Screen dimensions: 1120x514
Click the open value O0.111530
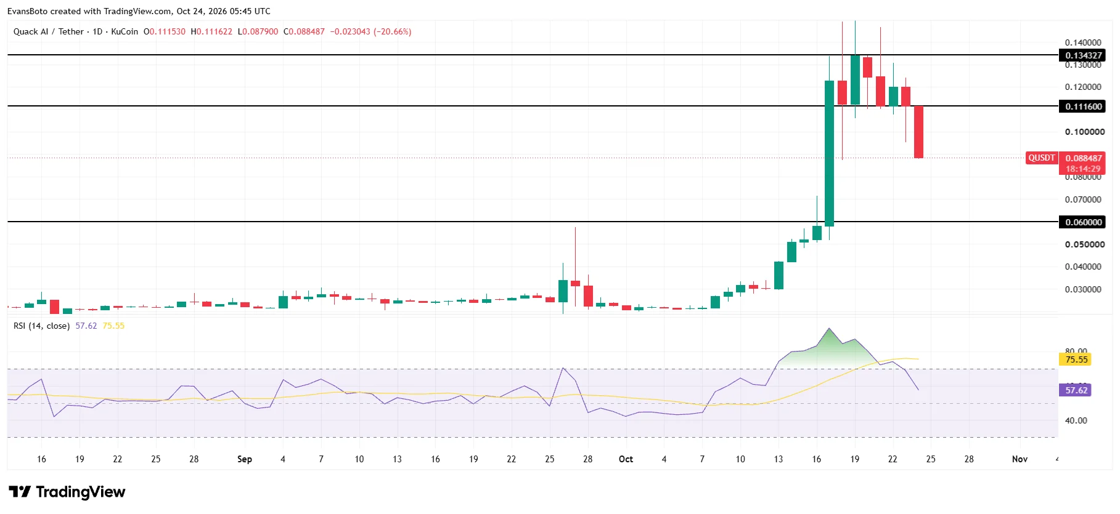165,31
